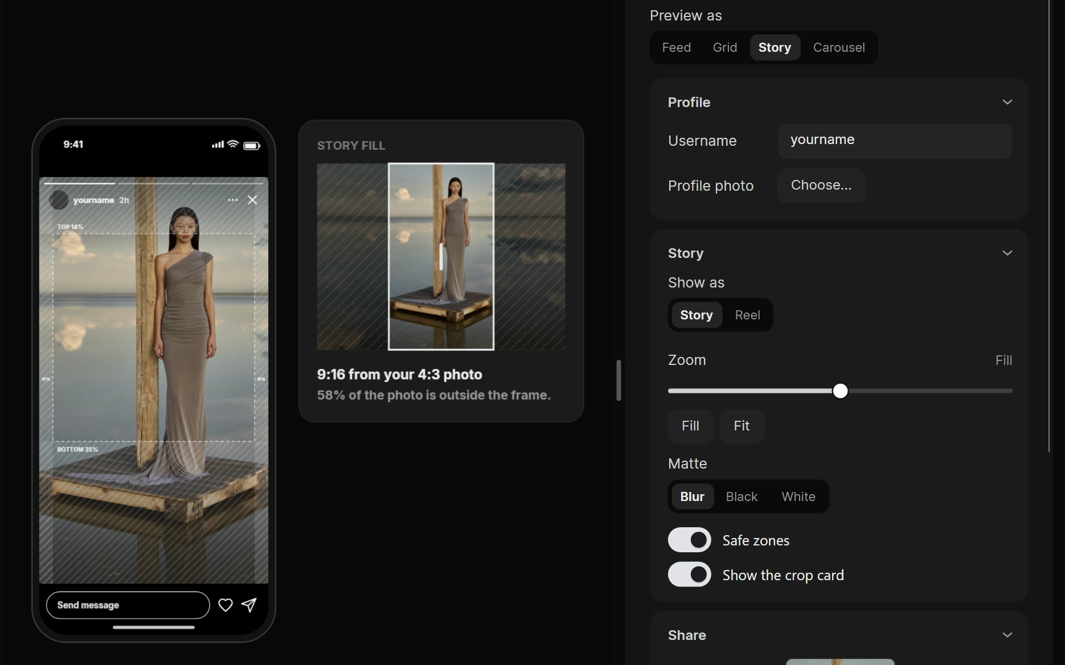
Task: Tap the heart icon in story preview
Action: 226,605
